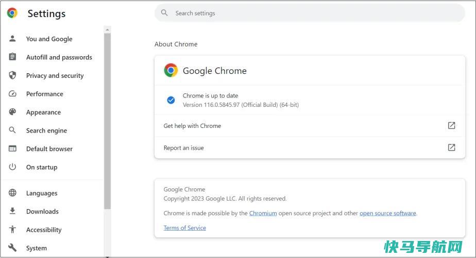Image resolution: width=476 pixels, height=258 pixels.
Task: Open the open source software link
Action: click(388, 213)
